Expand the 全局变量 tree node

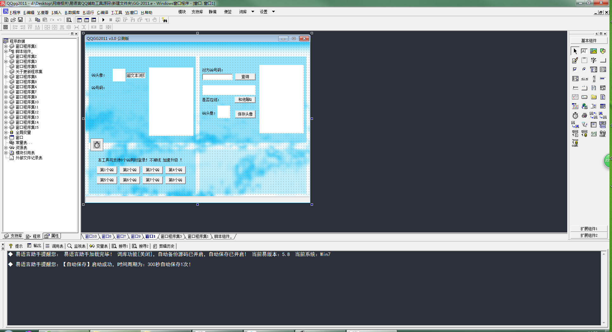(x=6, y=132)
